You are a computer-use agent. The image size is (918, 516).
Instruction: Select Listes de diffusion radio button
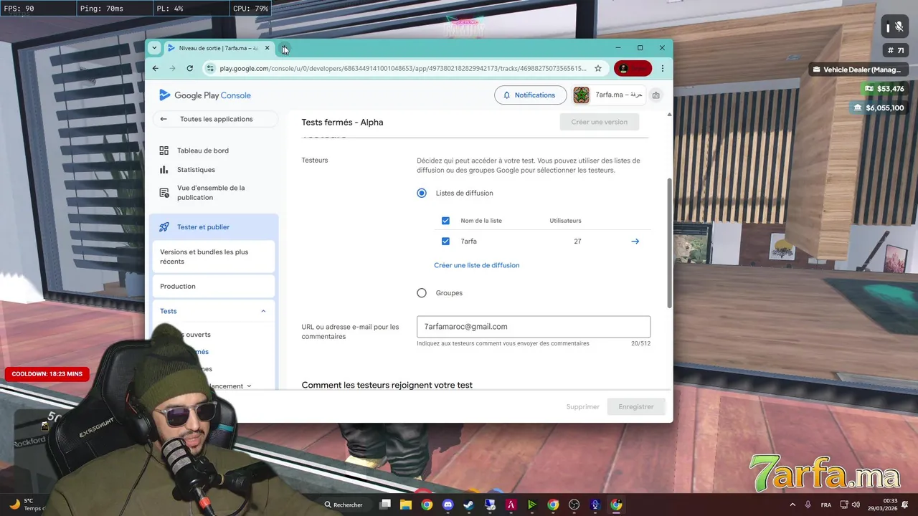click(422, 193)
